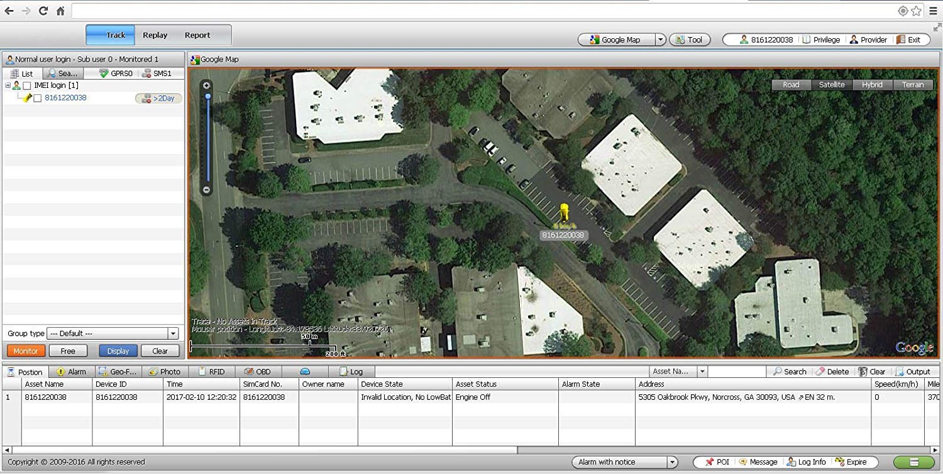Click the zoom in plus icon on map
The height and width of the screenshot is (474, 943).
(x=207, y=85)
